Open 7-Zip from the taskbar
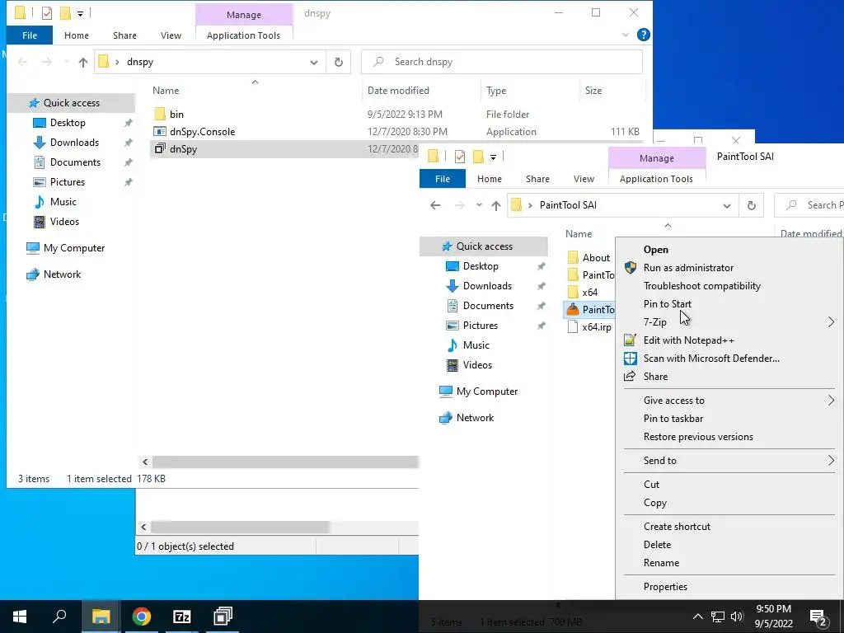 pyautogui.click(x=182, y=617)
